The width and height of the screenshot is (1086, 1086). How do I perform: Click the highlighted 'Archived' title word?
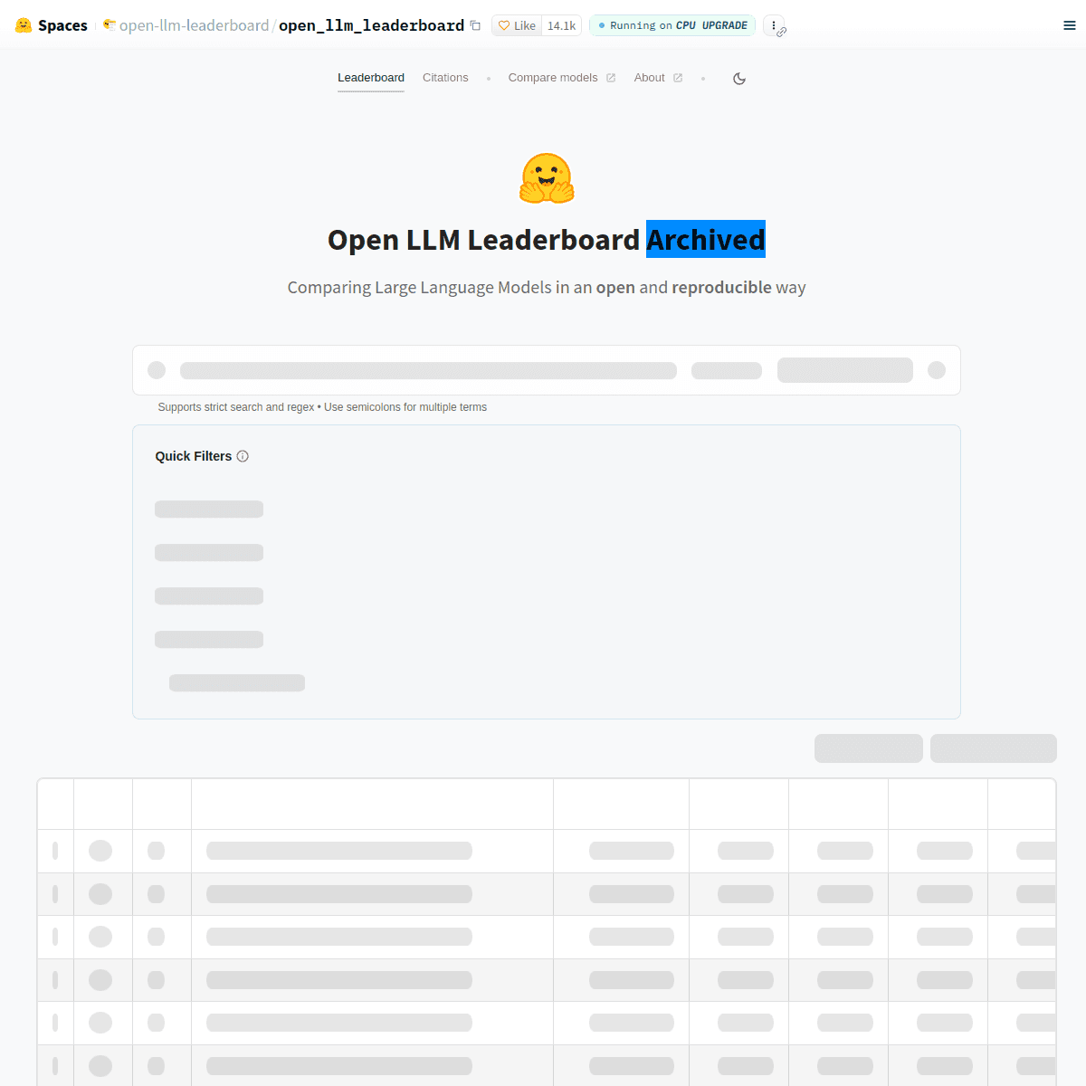click(706, 239)
